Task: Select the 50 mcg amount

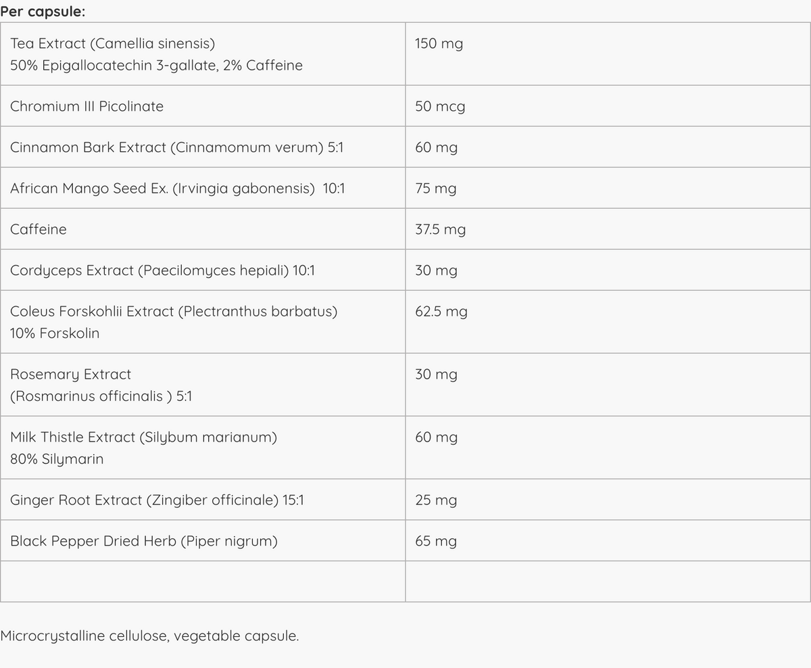Action: (x=440, y=107)
